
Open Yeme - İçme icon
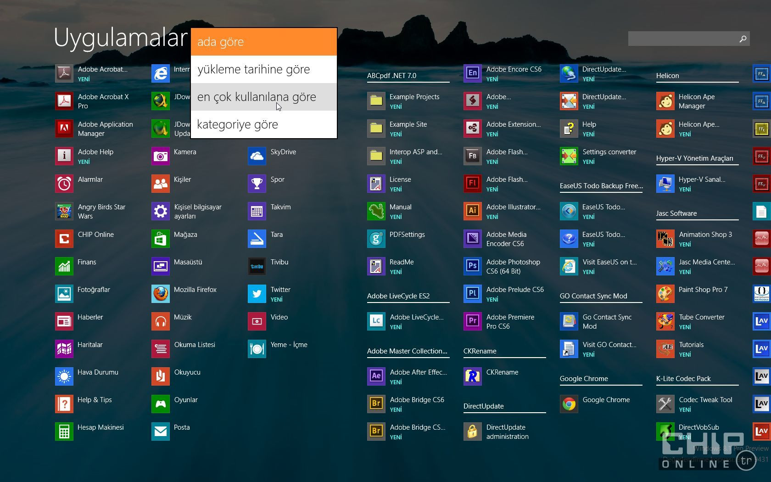click(257, 349)
